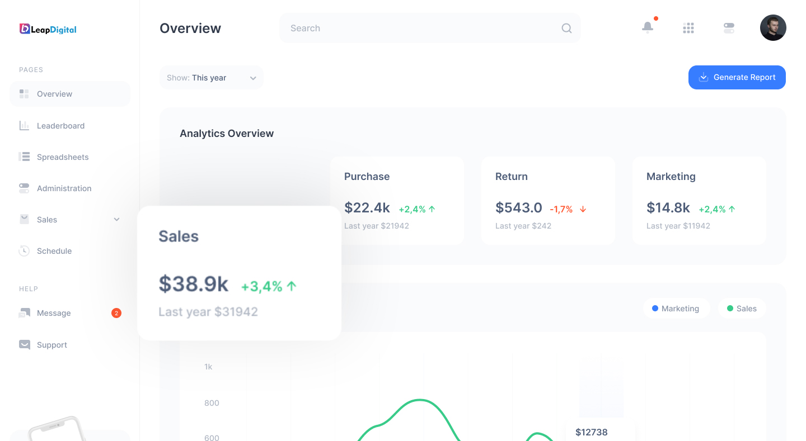Click Last year $242 text
The image size is (806, 441).
coord(523,226)
